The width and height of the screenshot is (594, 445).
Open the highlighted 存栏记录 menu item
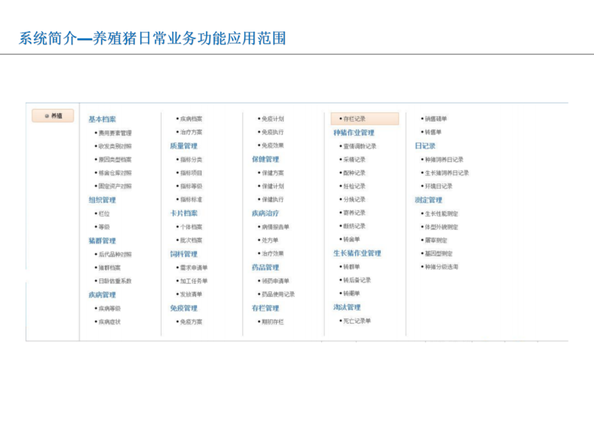pos(364,119)
